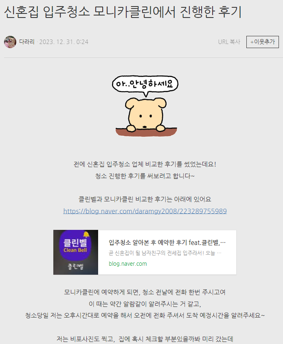Click the card description 곧 신혼집이 될 남자친구의
This screenshot has height=344, width=283.
click(165, 253)
